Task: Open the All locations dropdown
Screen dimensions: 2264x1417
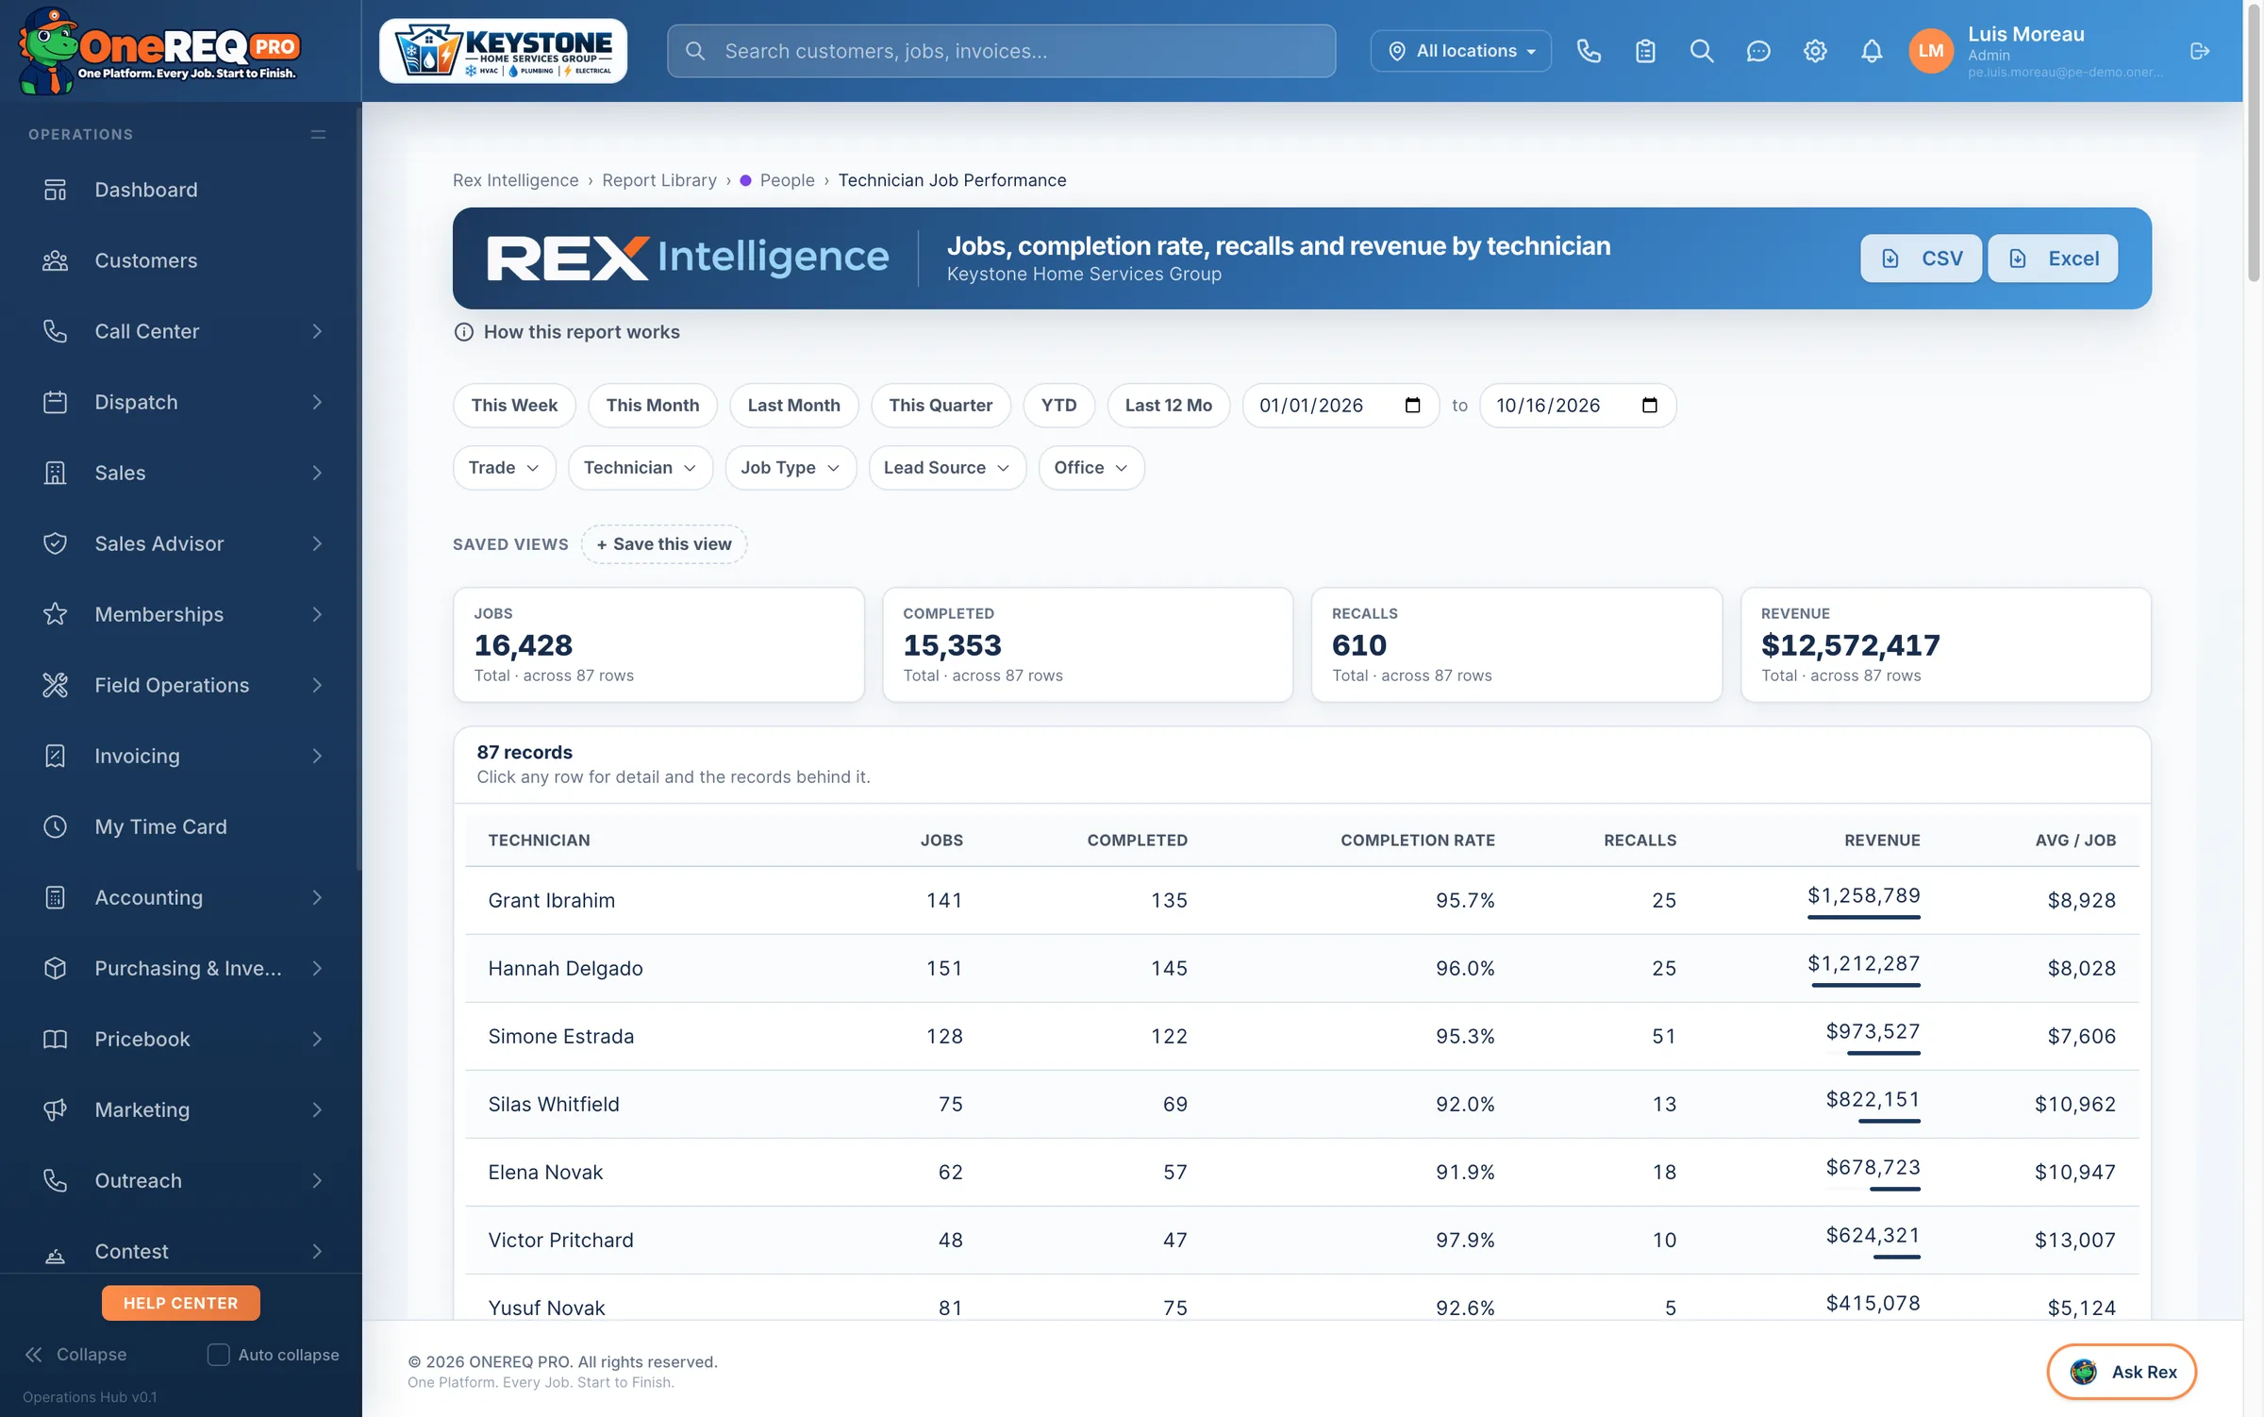Action: click(1461, 51)
